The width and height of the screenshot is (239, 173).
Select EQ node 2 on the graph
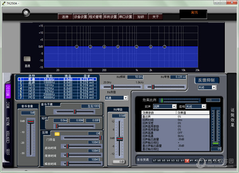tap(137, 47)
